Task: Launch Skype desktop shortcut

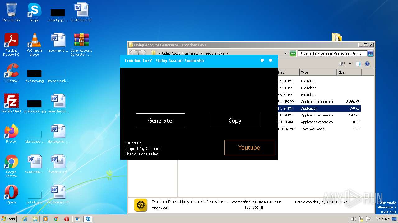Action: click(35, 13)
